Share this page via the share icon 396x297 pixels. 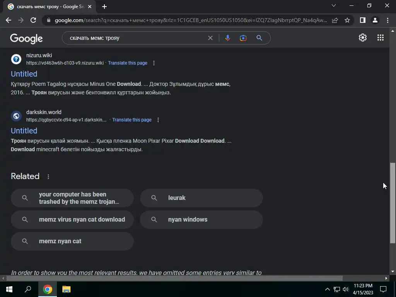(x=335, y=20)
